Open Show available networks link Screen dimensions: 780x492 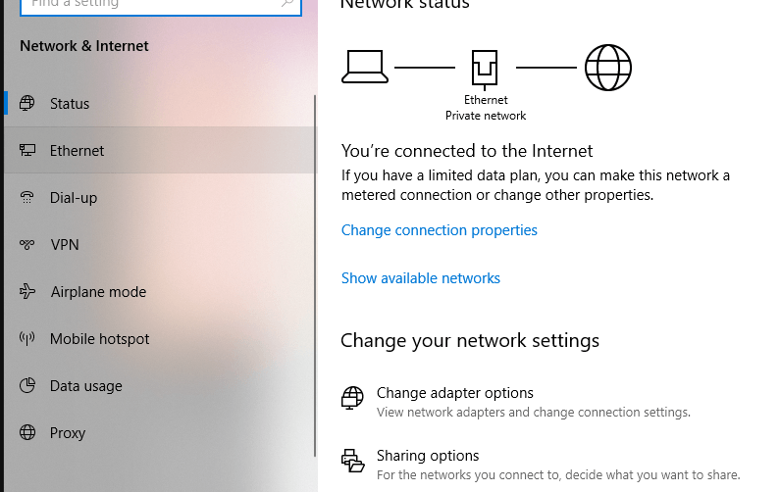(420, 278)
